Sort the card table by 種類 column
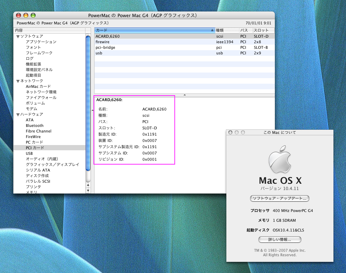This screenshot has height=273, width=346. [x=227, y=30]
